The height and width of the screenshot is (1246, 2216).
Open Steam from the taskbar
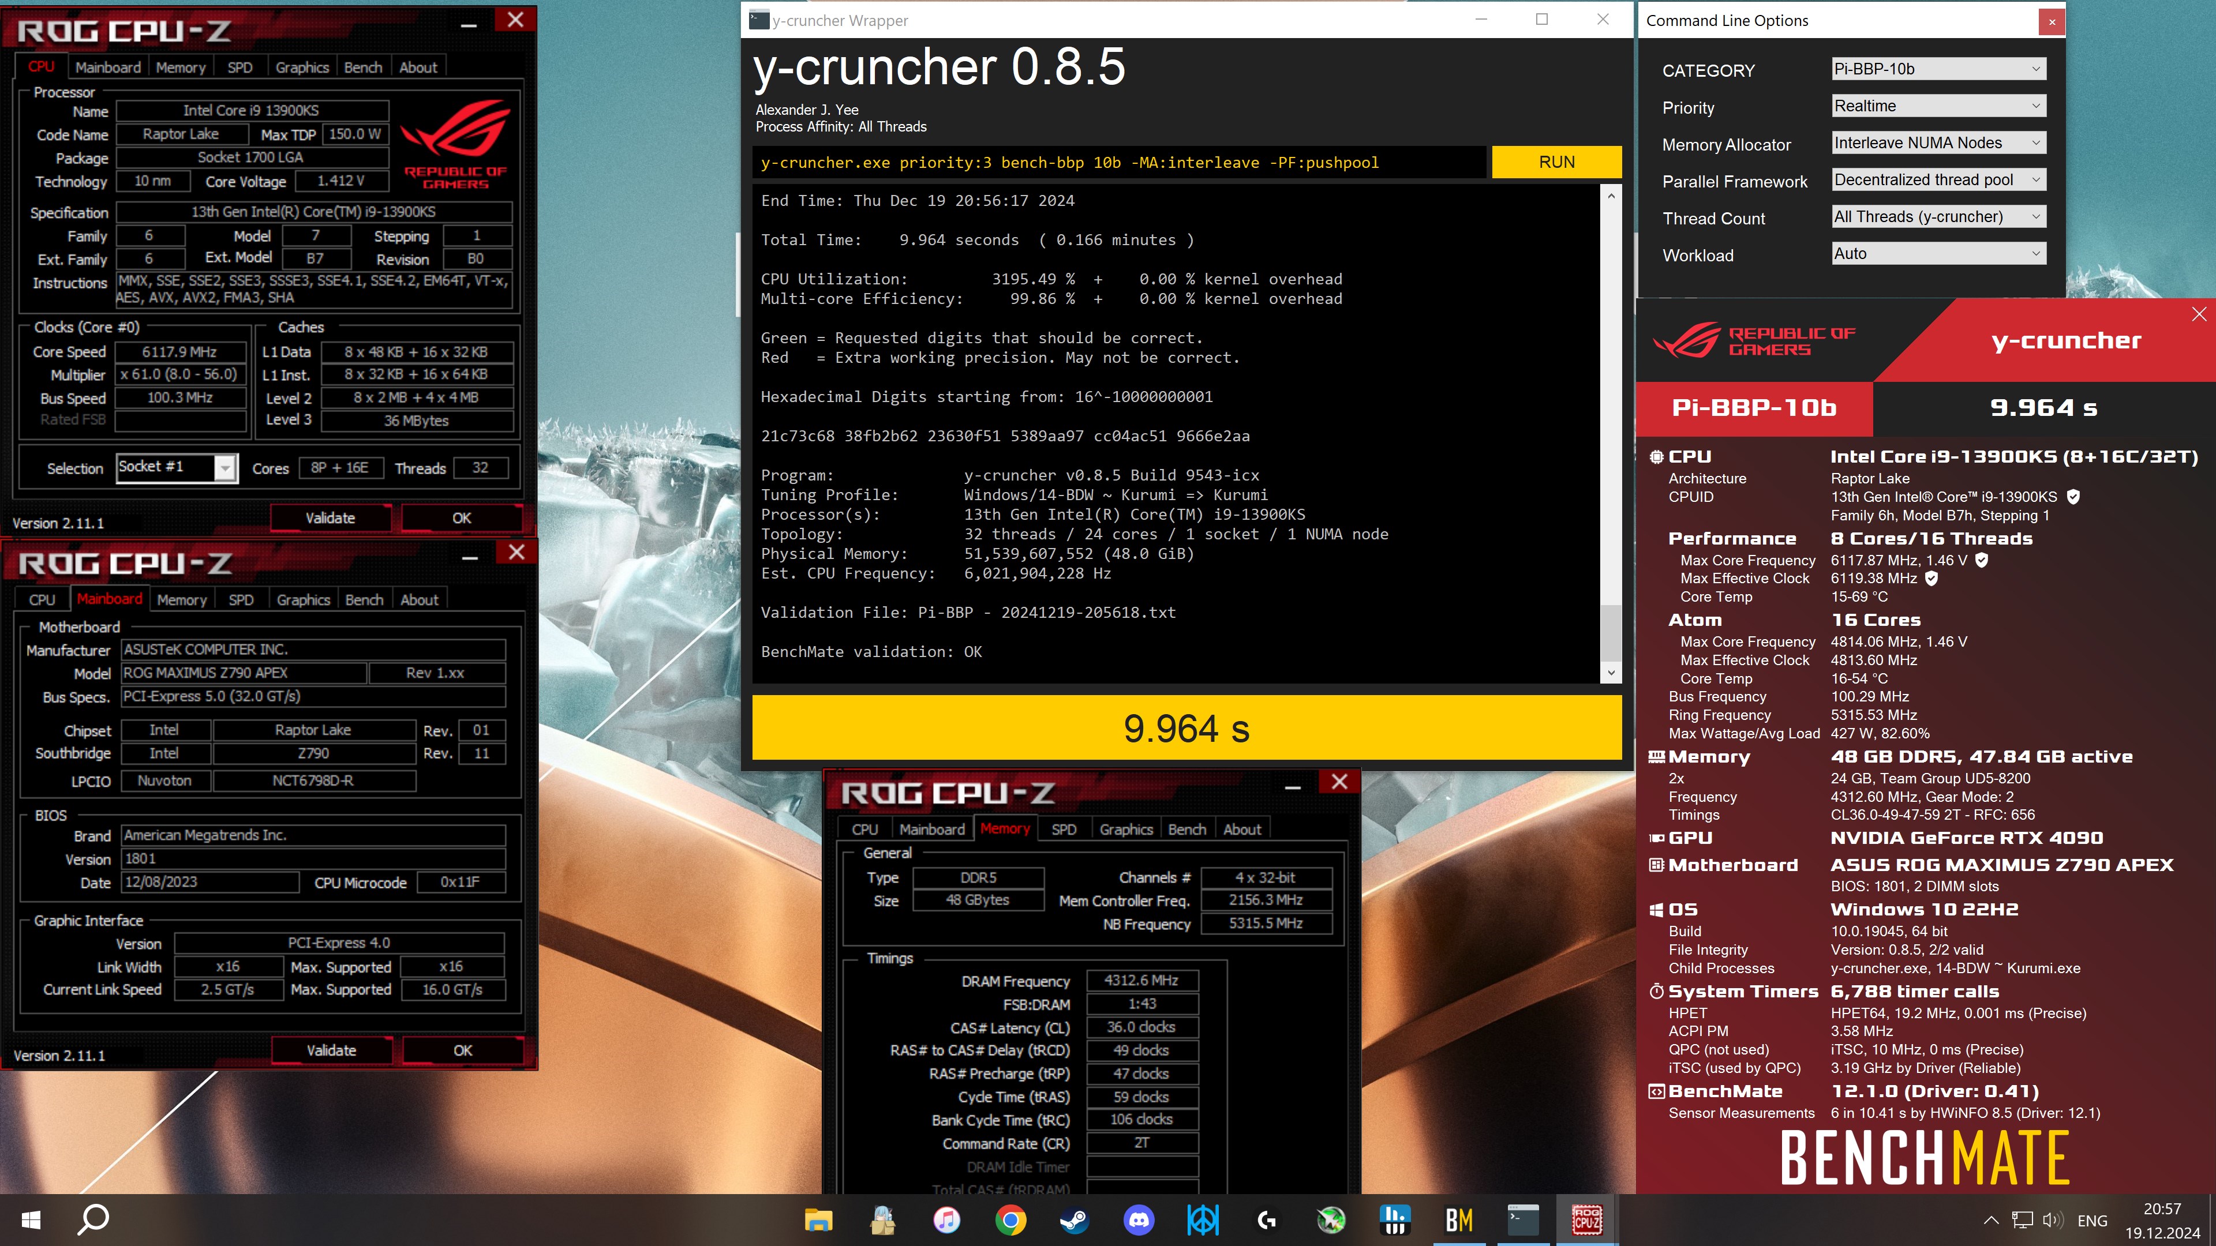coord(1075,1219)
